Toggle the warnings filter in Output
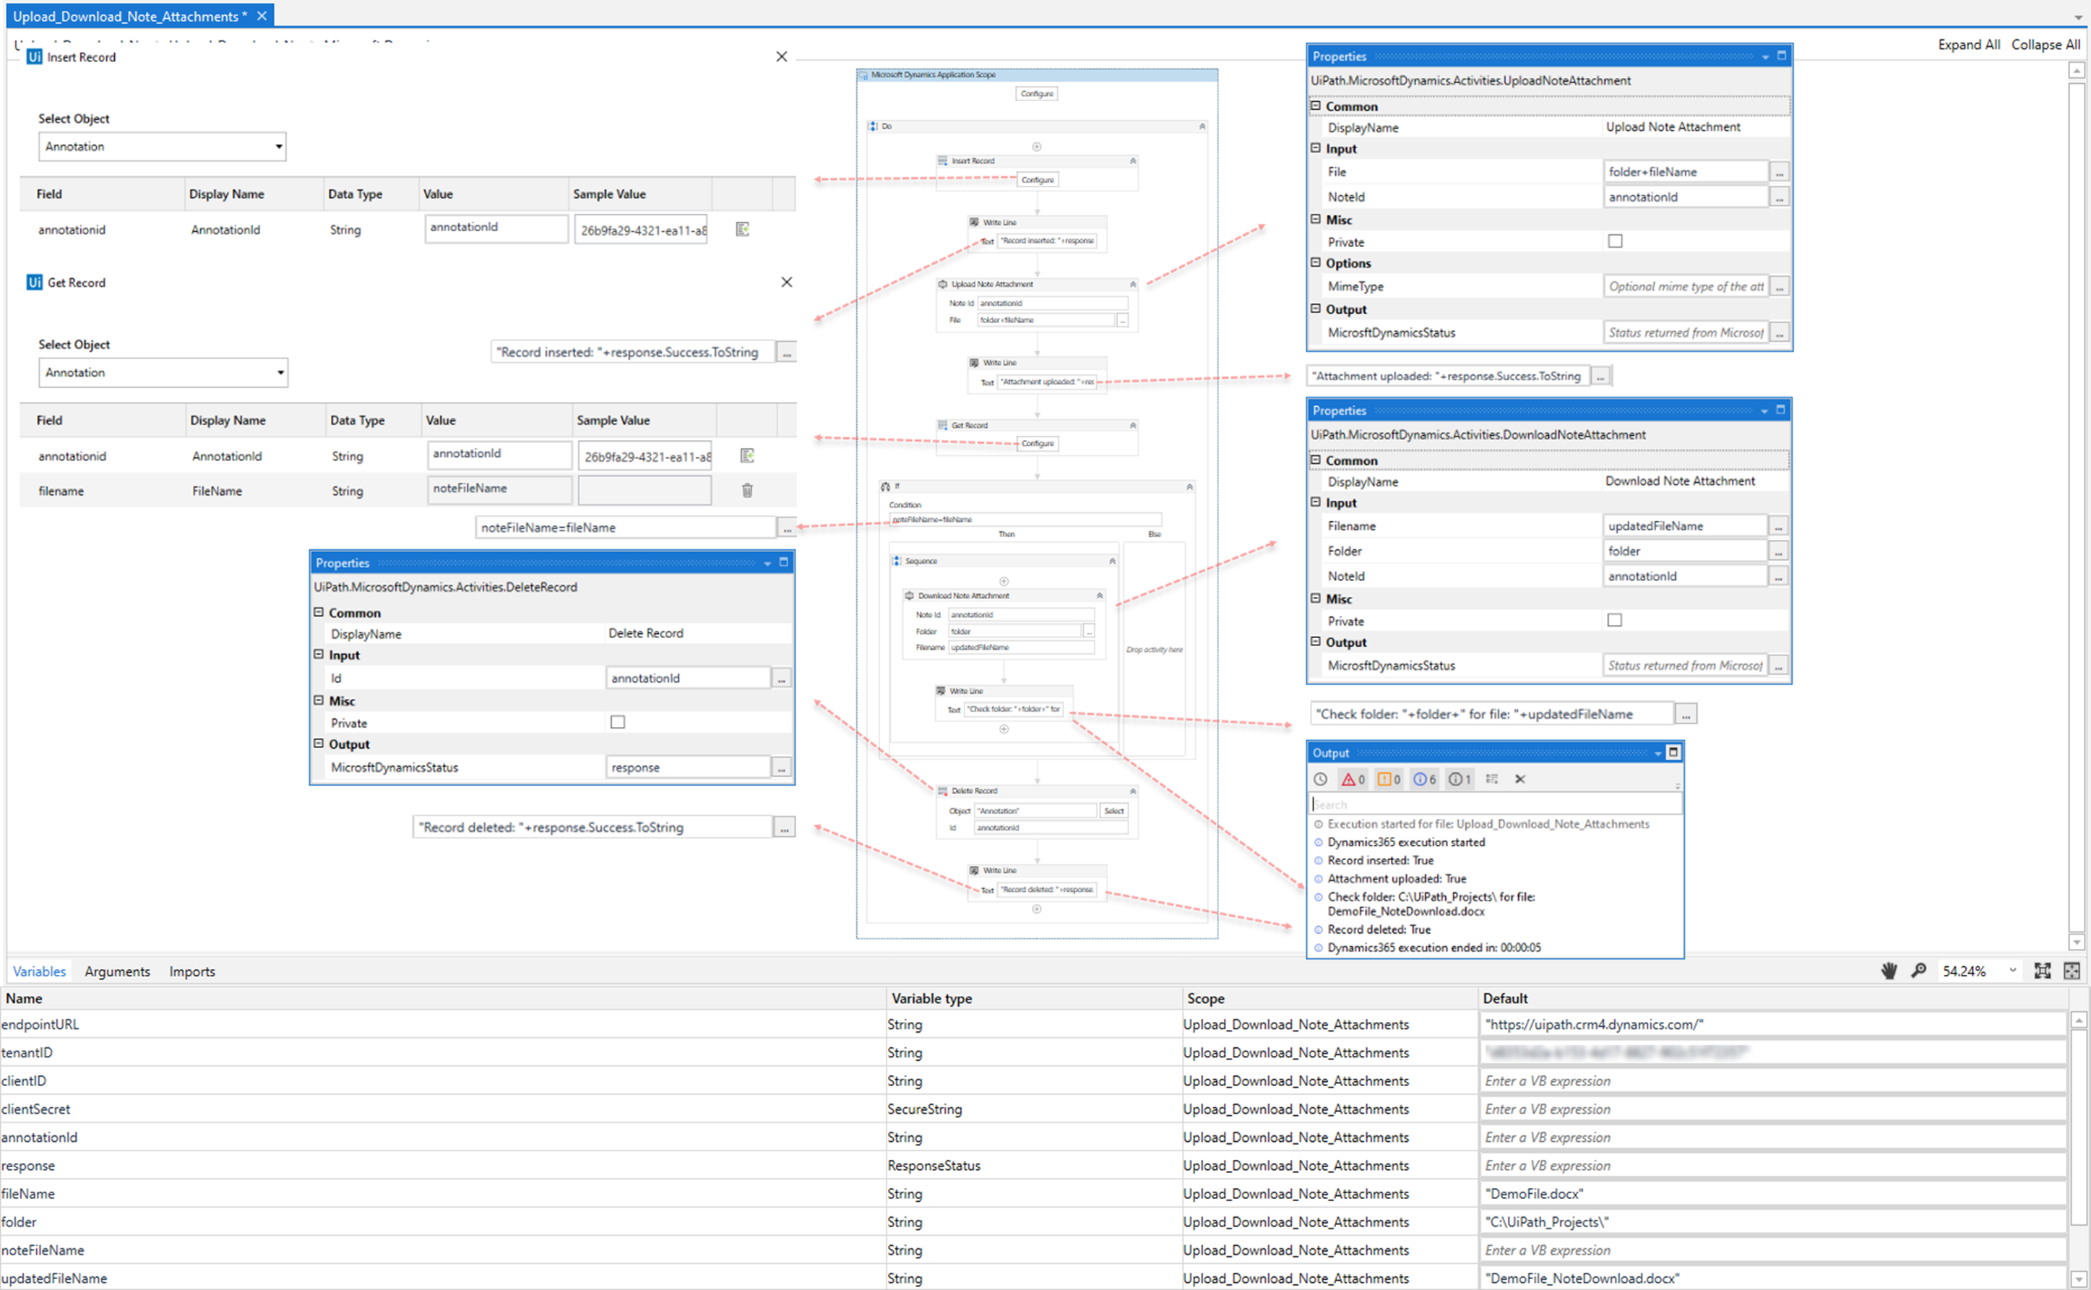This screenshot has width=2091, height=1290. (x=1389, y=779)
